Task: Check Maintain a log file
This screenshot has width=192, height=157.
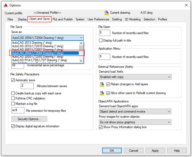Action: click(13, 104)
